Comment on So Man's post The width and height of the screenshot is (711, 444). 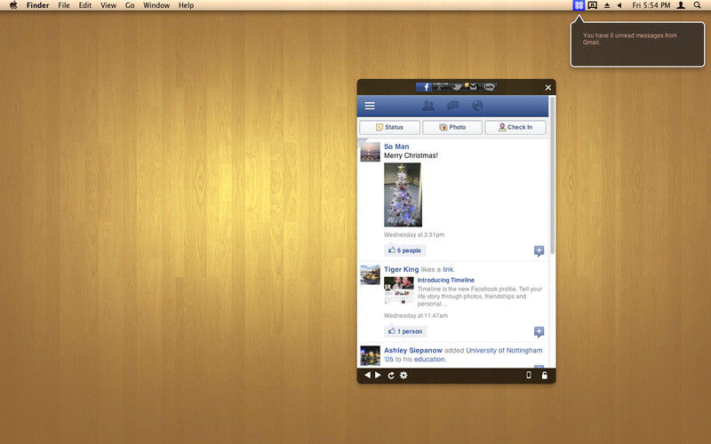pos(539,250)
